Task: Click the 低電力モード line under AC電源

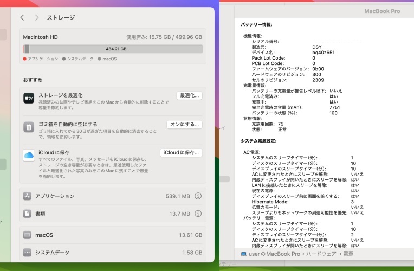Action: point(308,207)
